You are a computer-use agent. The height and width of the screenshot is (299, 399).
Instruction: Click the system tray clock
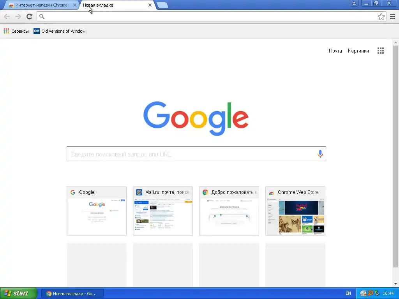click(x=388, y=294)
